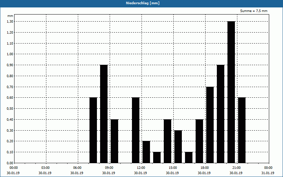Select the 0,90 mm bar before 09:00
Viewport: 283px width, 177px height.
pyautogui.click(x=104, y=114)
